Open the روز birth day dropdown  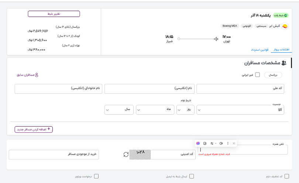185,110
